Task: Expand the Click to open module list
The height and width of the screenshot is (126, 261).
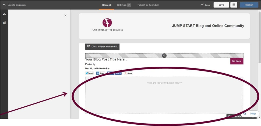Action: click(x=102, y=46)
